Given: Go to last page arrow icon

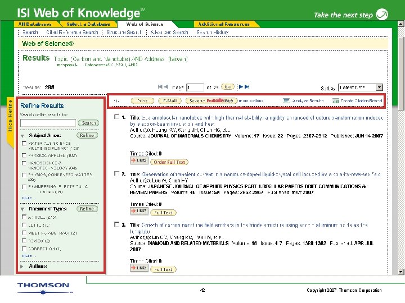Looking at the screenshot, I should (247, 87).
